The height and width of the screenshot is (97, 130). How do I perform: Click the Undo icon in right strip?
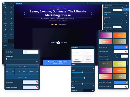click(x=126, y=16)
